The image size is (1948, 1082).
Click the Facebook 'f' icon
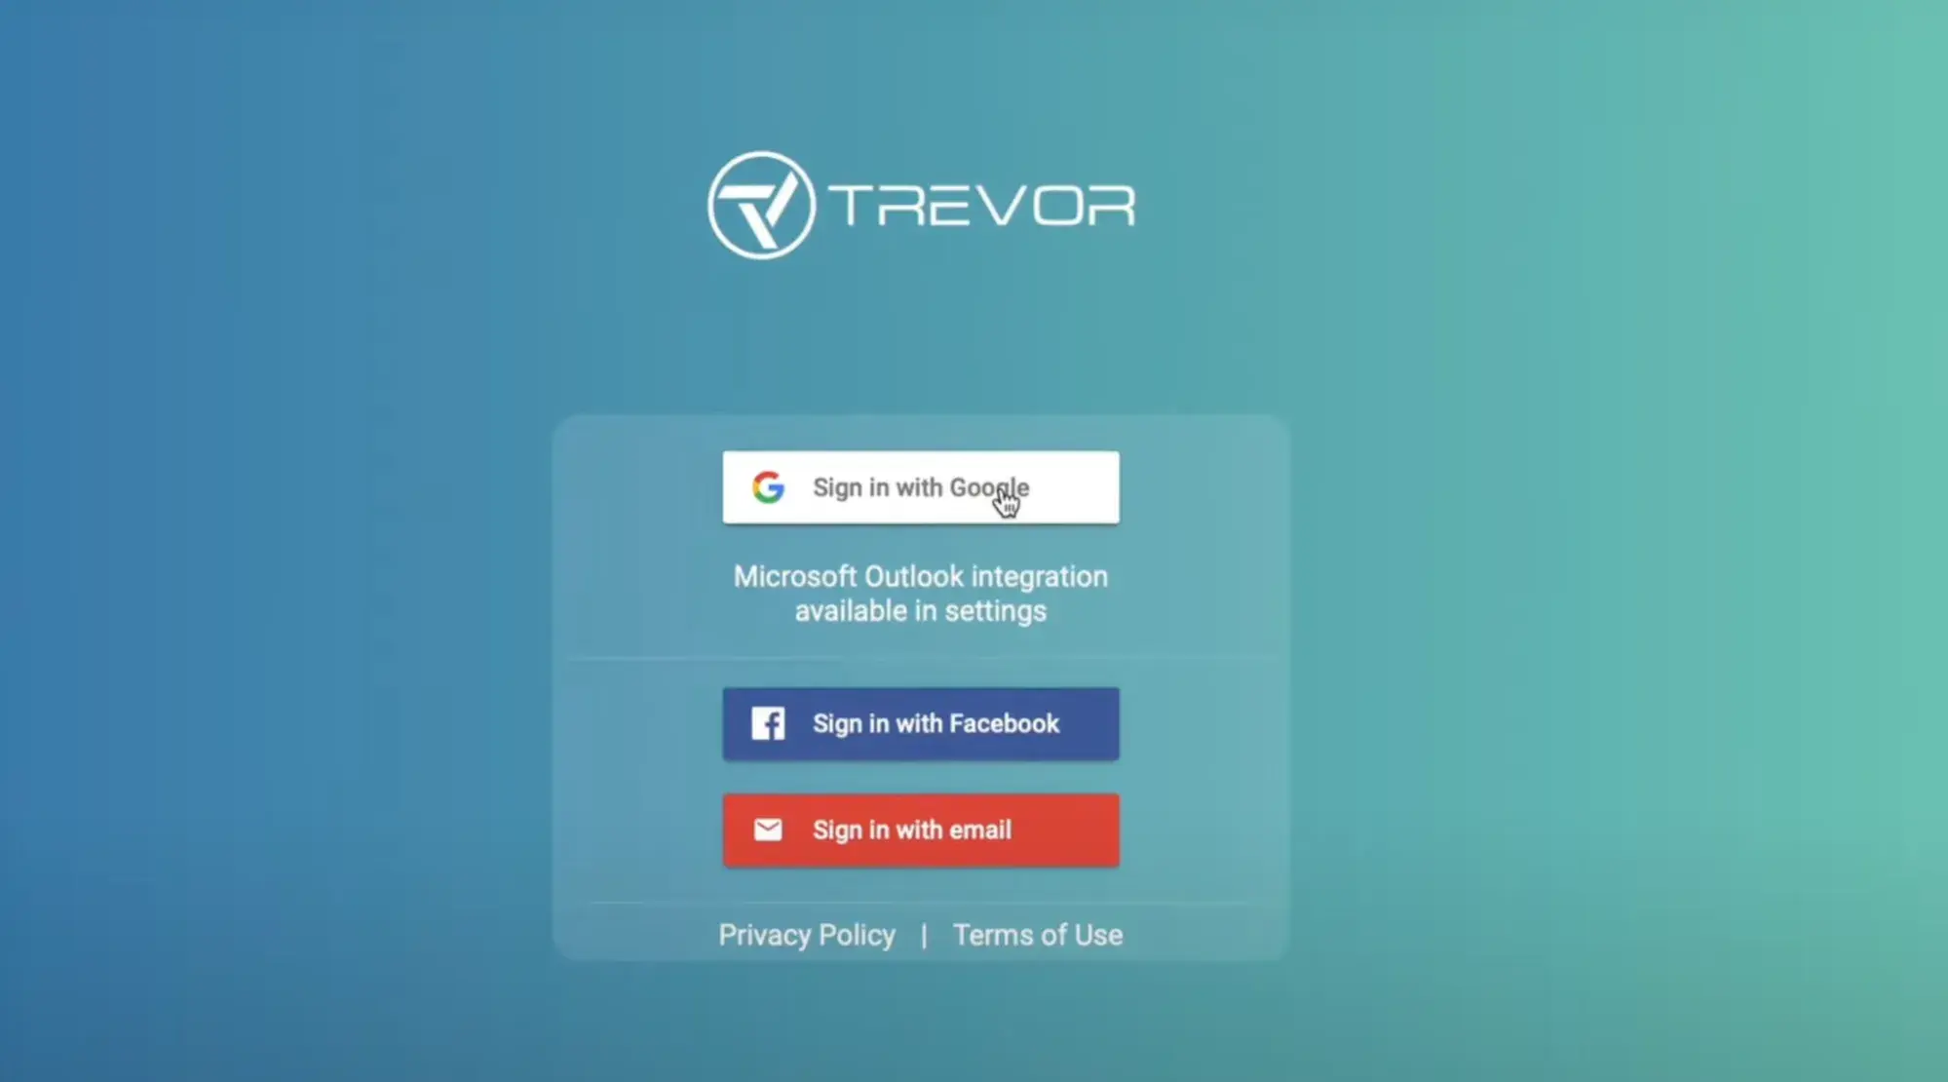pos(770,723)
